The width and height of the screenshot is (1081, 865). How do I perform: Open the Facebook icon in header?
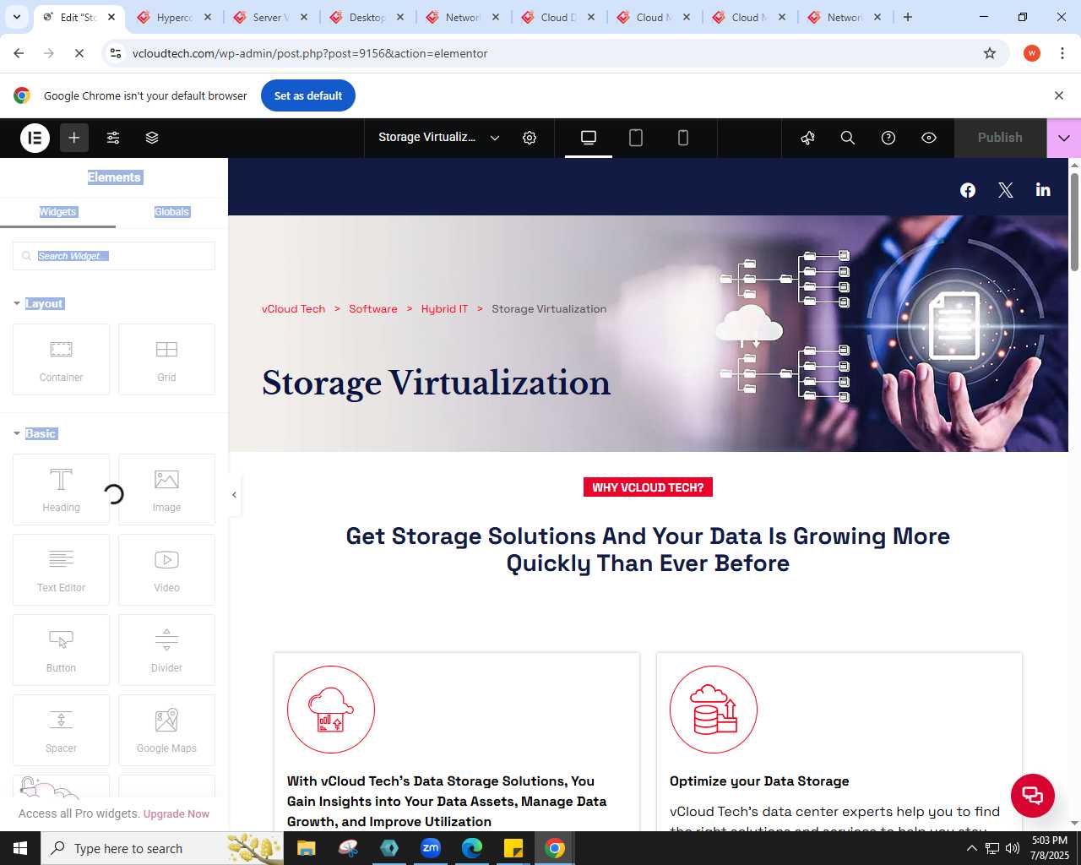click(968, 190)
